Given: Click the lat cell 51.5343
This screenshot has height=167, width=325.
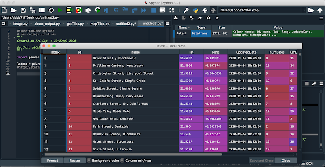Looking at the screenshot, I should pyautogui.click(x=191, y=103).
